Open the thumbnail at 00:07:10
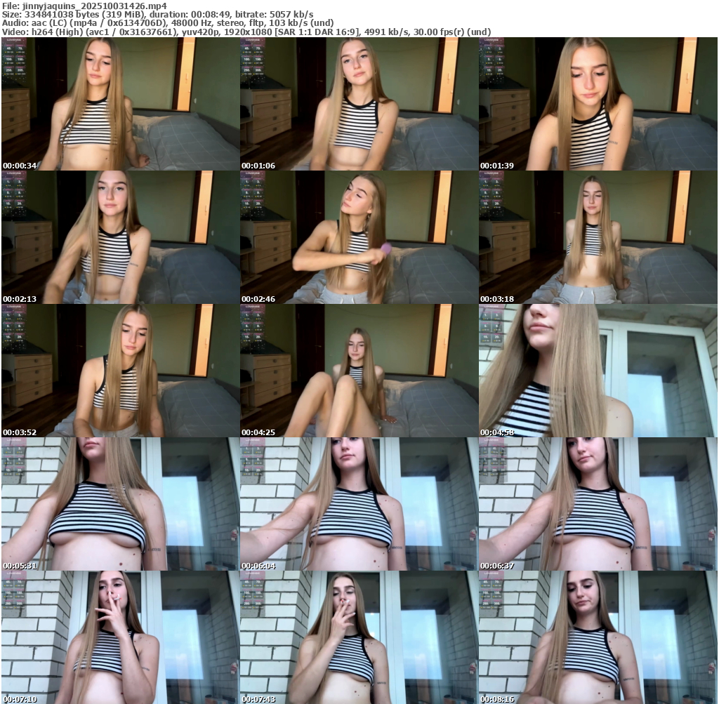Screen dimensions: 719x704 tap(120, 637)
